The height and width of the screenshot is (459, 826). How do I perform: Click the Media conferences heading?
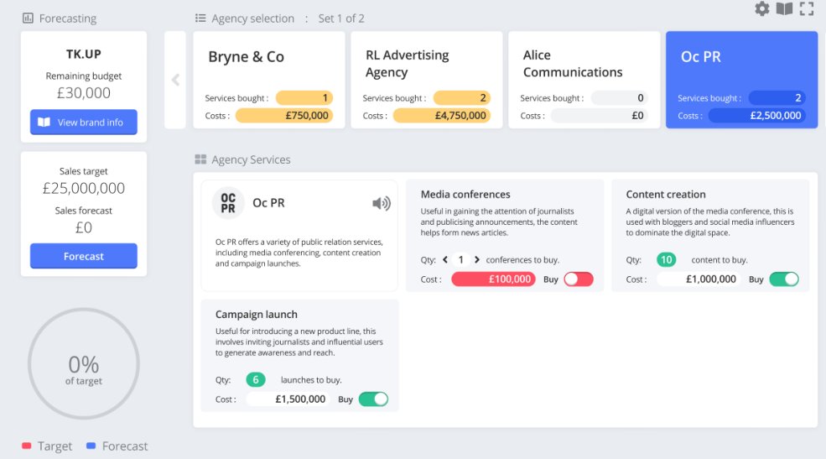tap(465, 195)
